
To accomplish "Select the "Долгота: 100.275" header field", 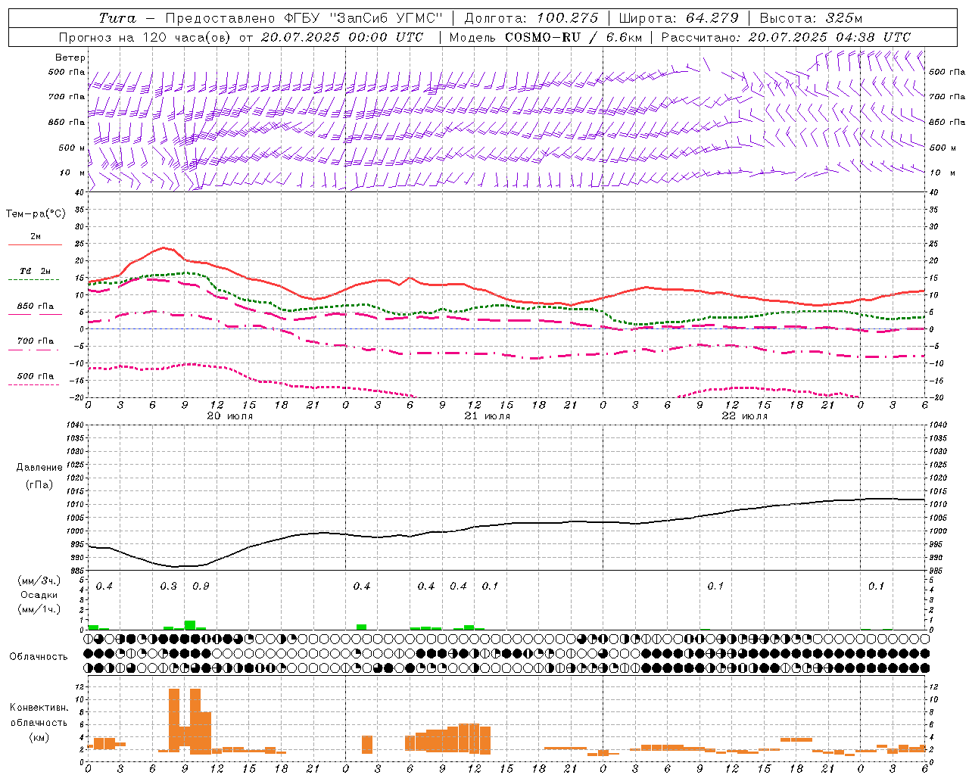I will point(531,18).
